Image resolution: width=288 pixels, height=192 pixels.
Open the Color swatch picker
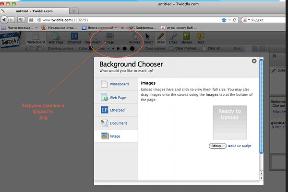pos(92,49)
